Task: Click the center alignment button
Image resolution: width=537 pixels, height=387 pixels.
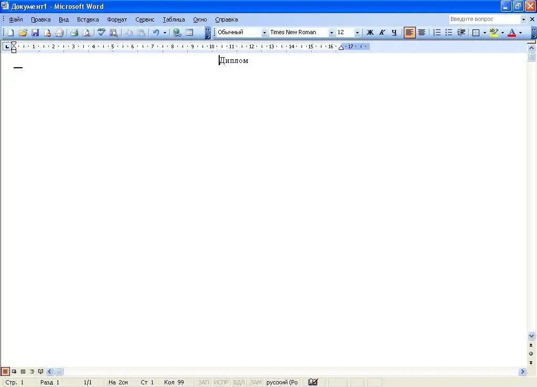Action: (422, 33)
